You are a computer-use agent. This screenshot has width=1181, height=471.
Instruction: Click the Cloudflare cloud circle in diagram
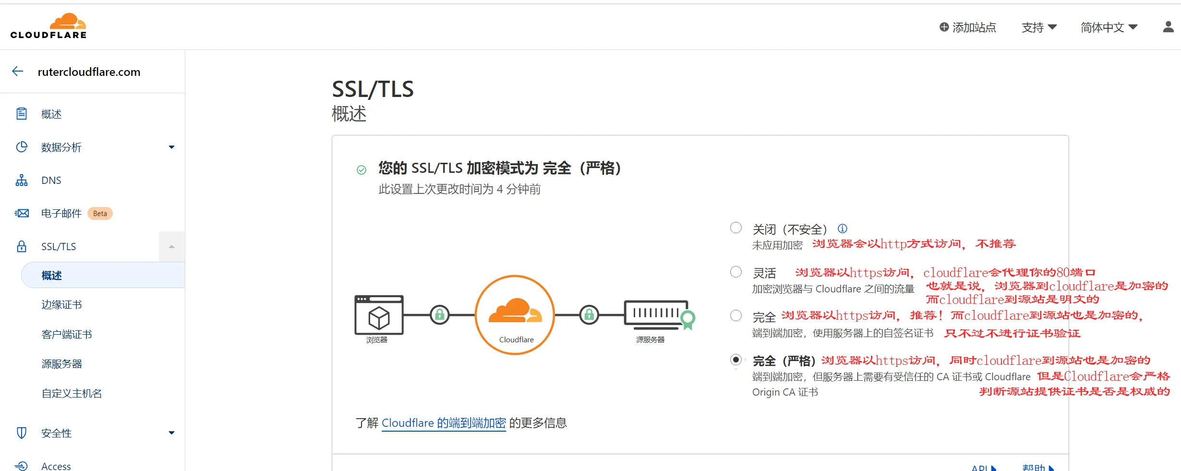(515, 315)
